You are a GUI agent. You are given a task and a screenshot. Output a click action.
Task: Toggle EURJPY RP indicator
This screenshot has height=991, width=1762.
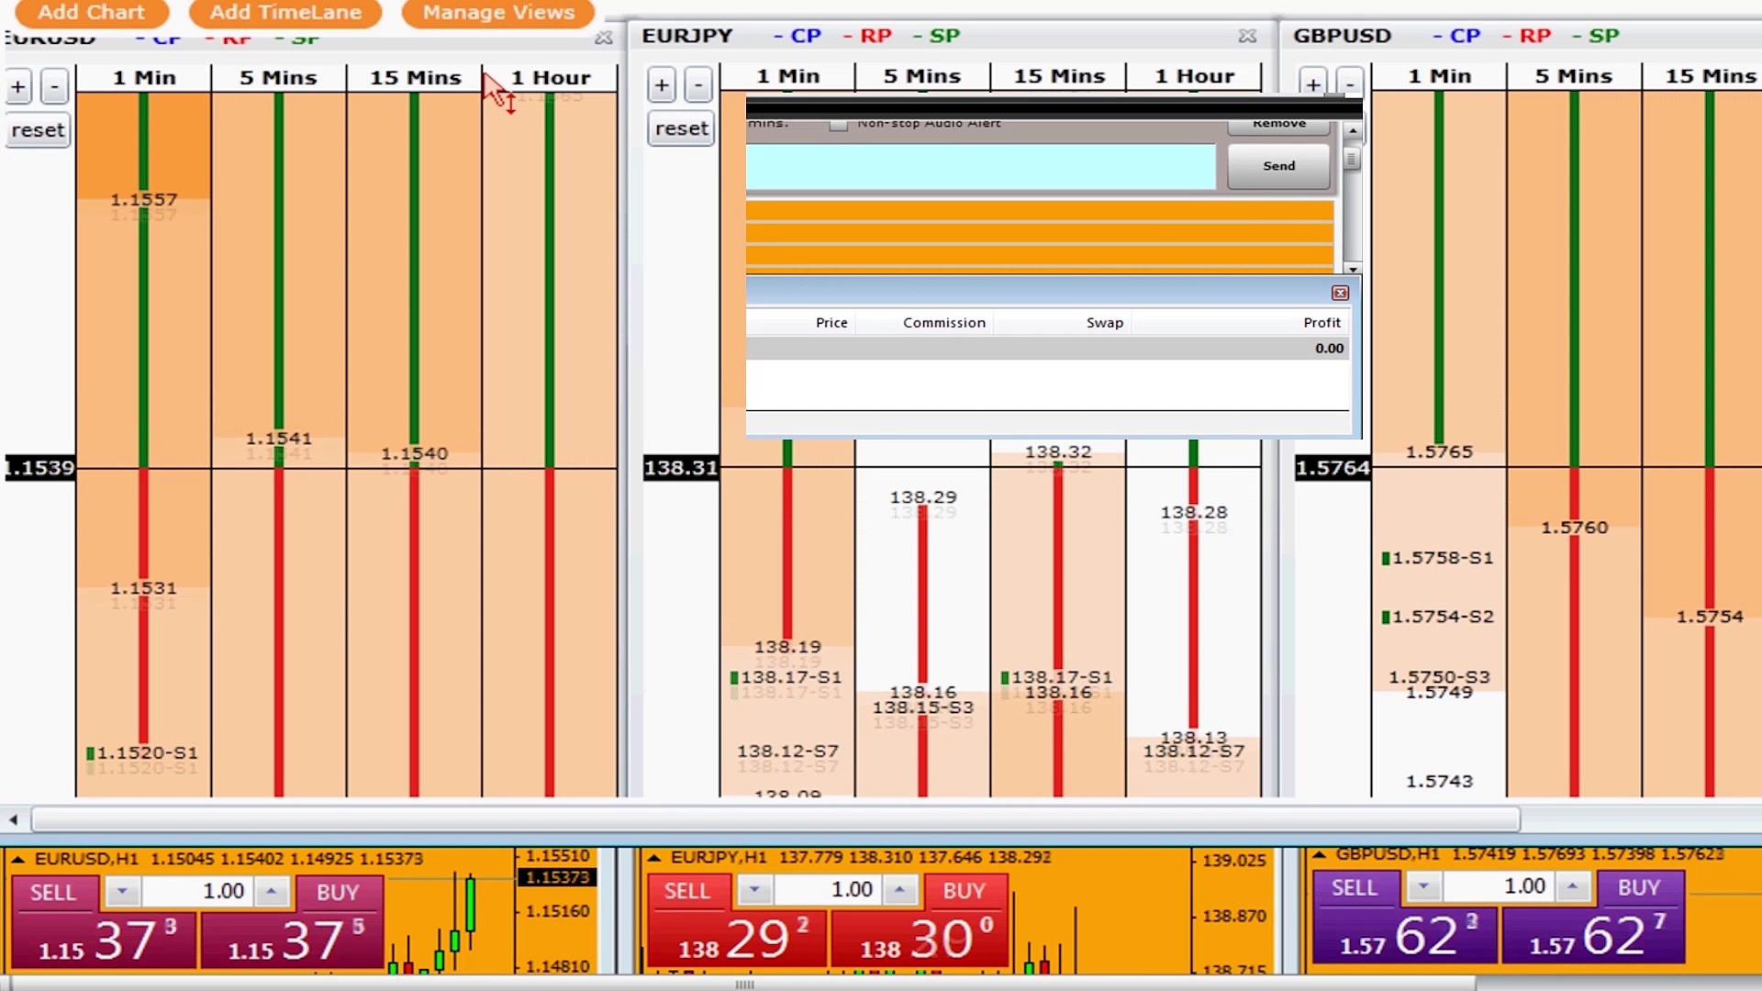coord(867,36)
